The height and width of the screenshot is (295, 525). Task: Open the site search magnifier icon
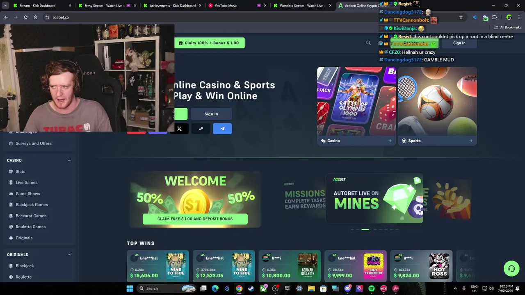pos(368,43)
